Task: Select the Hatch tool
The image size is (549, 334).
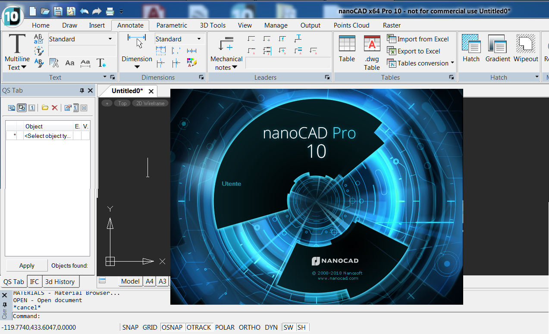Action: coord(471,49)
